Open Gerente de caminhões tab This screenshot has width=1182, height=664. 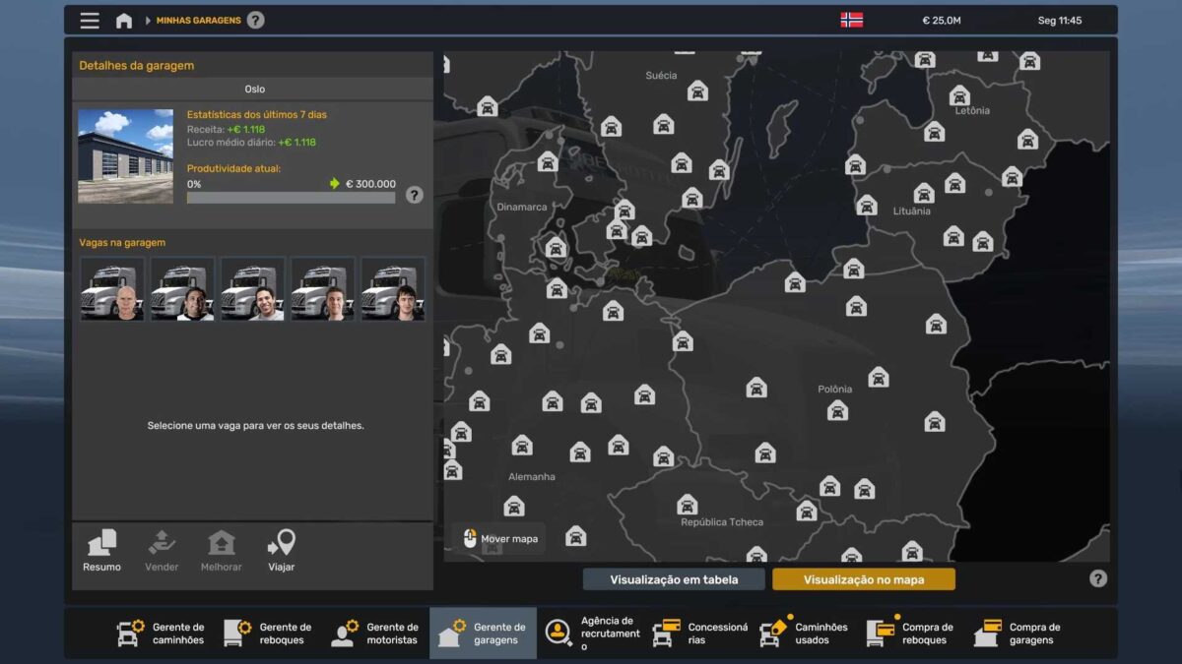(x=162, y=634)
